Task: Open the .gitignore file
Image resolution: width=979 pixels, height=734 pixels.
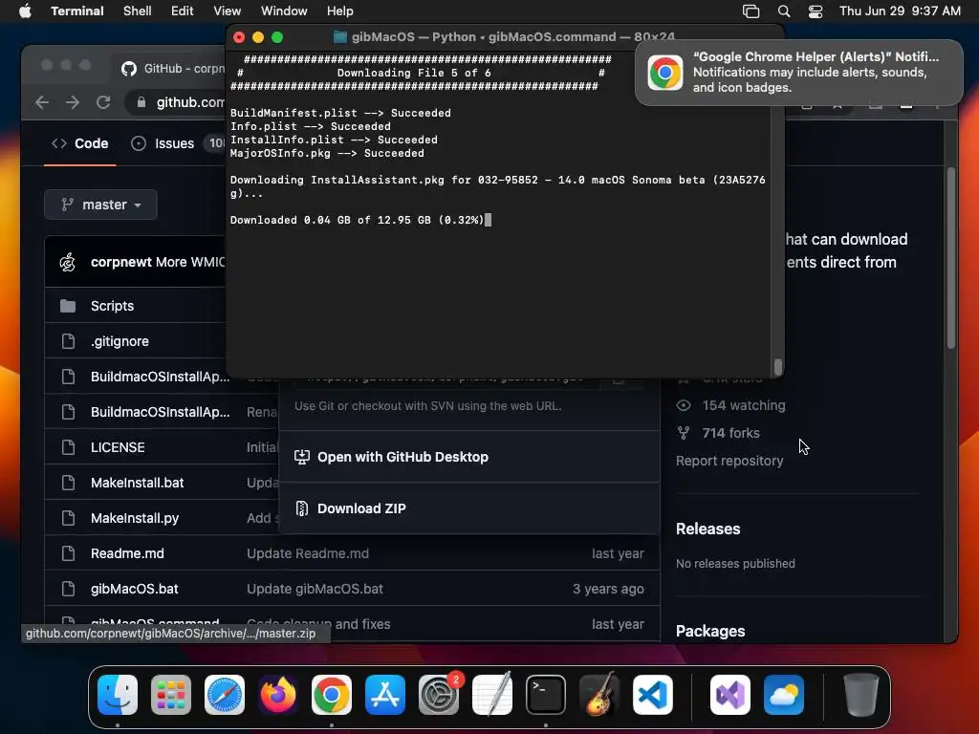Action: coord(120,341)
